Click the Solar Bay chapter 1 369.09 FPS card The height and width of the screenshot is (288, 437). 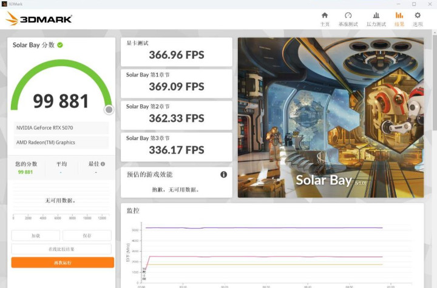pos(177,84)
